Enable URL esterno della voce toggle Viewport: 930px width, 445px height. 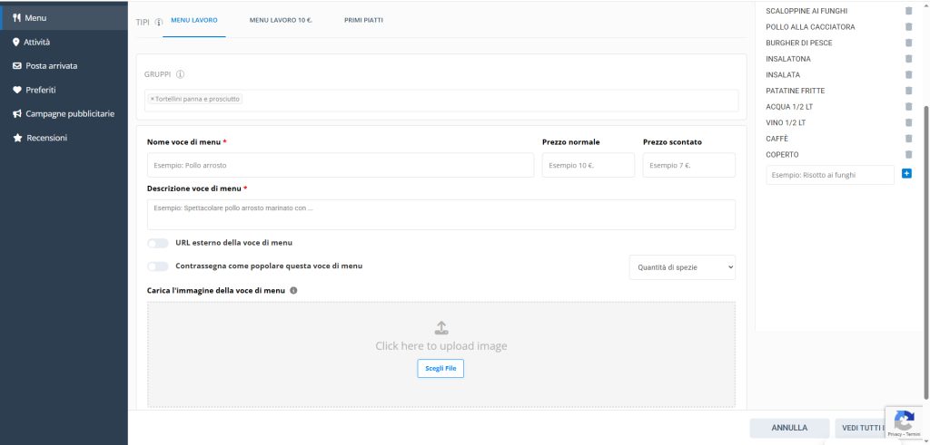pos(158,243)
